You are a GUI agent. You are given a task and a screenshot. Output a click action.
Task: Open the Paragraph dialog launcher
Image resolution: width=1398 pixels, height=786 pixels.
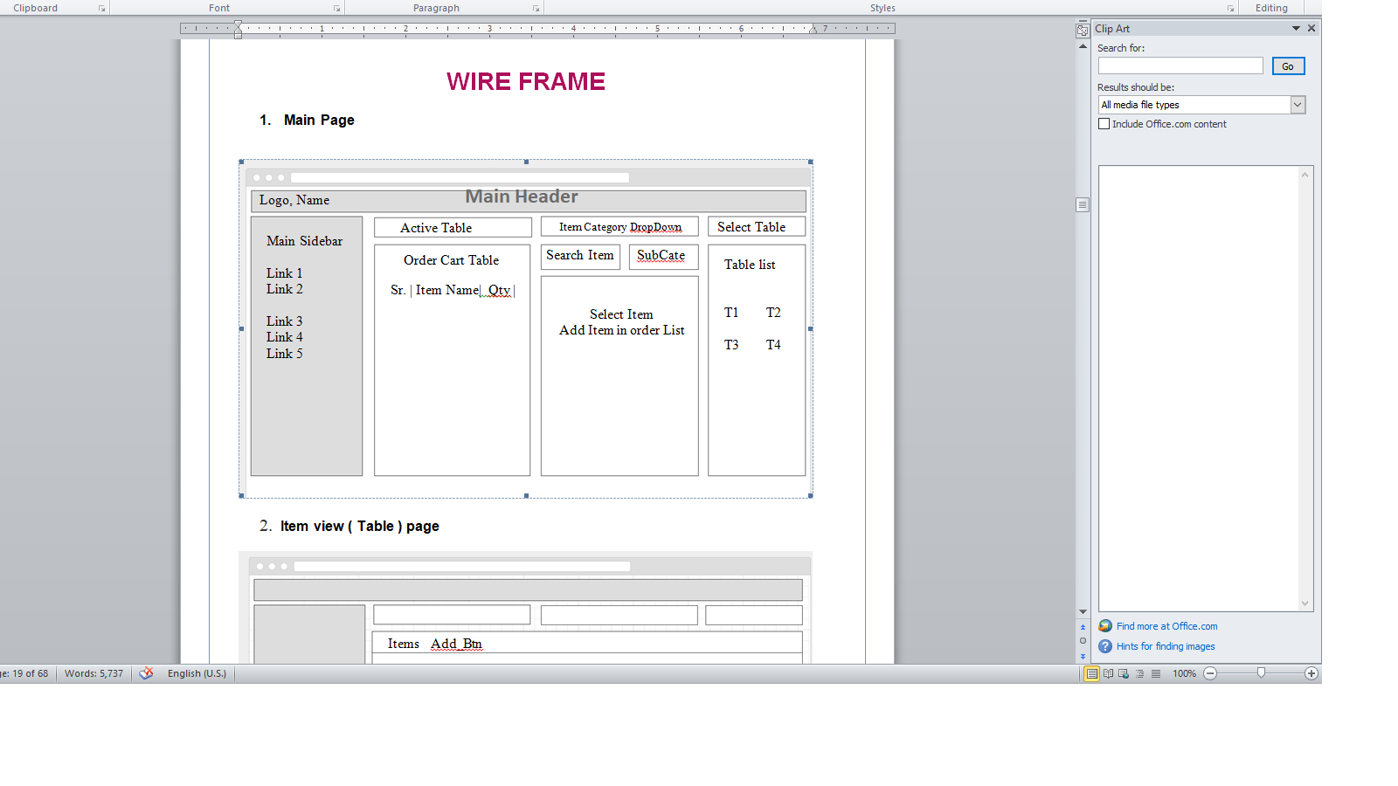(x=536, y=9)
